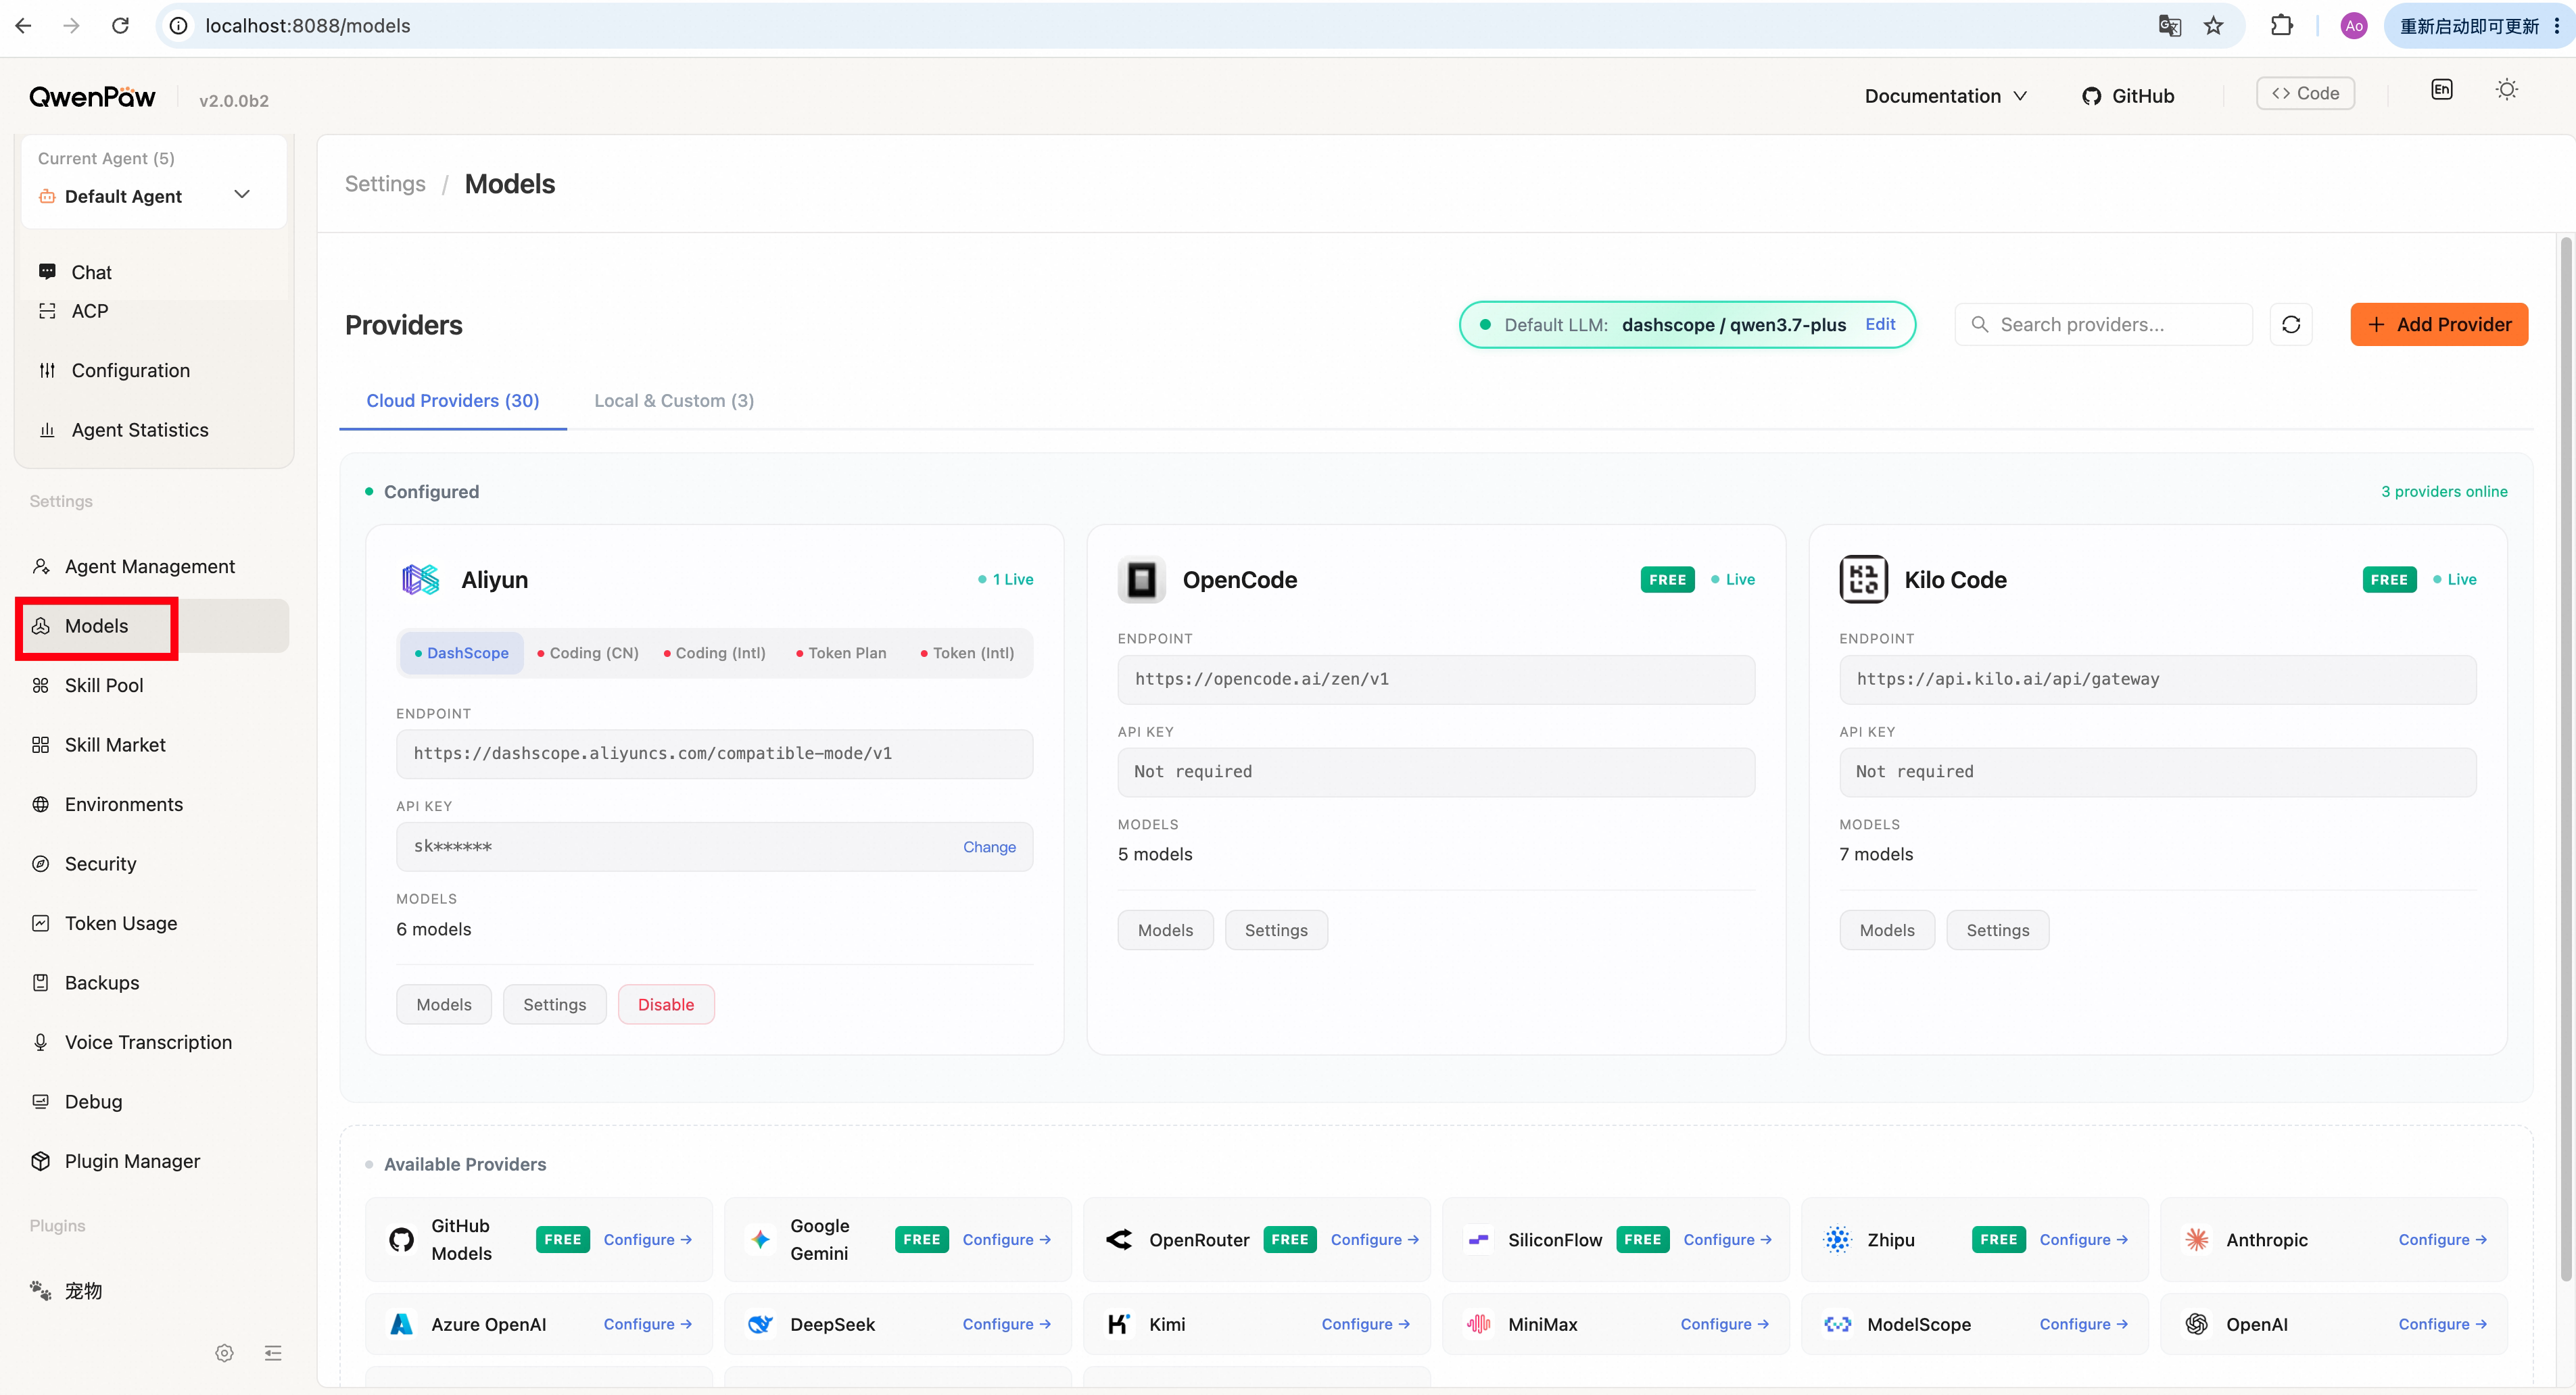Open Models for the OpenCode provider
Screen dimensions: 2576x1395
(1165, 930)
